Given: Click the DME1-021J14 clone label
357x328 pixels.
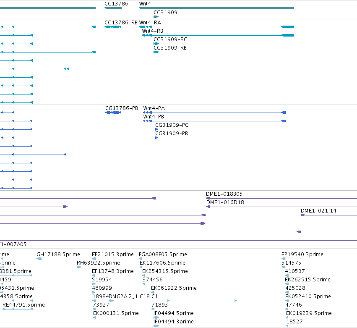Looking at the screenshot, I should point(318,211).
